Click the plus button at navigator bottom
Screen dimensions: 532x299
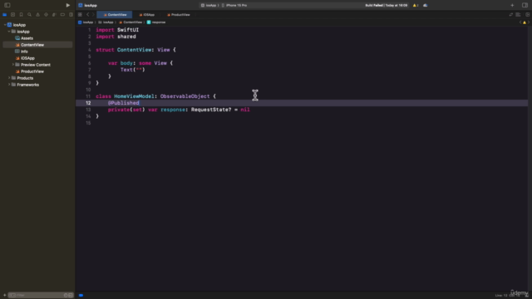click(x=4, y=296)
